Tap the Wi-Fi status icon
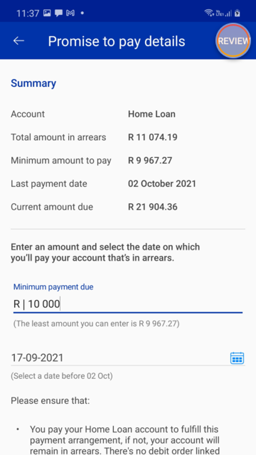This screenshot has width=256, height=455. [209, 13]
